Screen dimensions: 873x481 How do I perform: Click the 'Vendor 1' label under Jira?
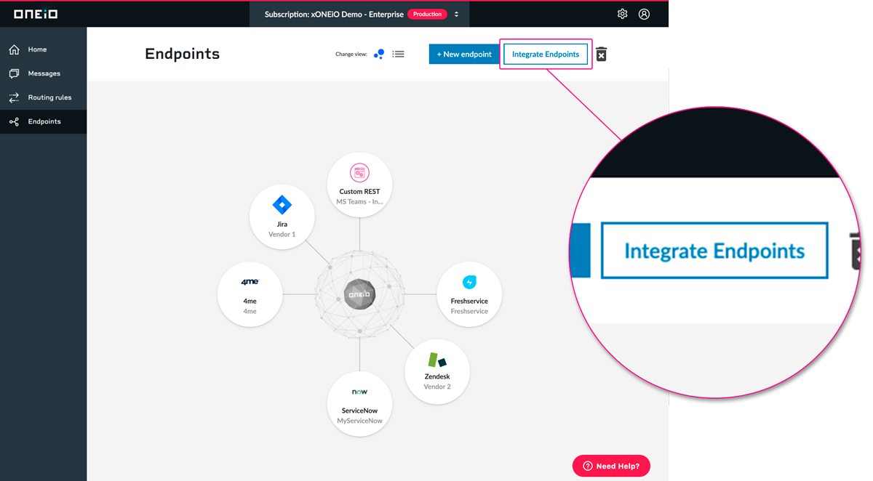[282, 235]
